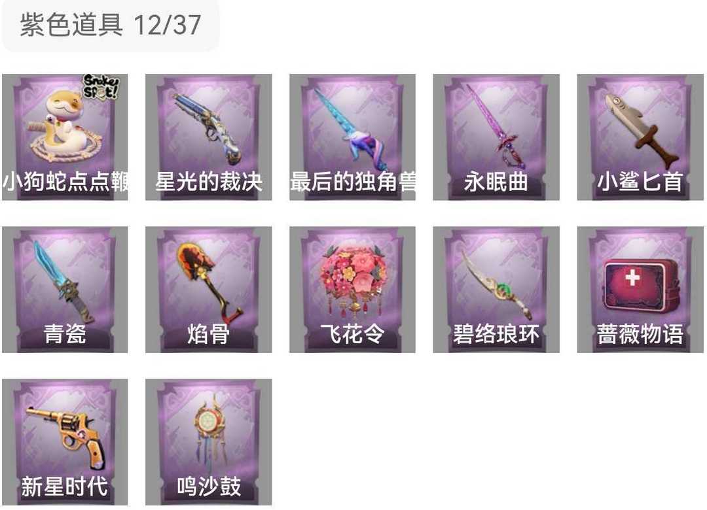Screen dimensions: 707x510
Task: Click the 永眠曲 name caption
Action: [x=496, y=182]
